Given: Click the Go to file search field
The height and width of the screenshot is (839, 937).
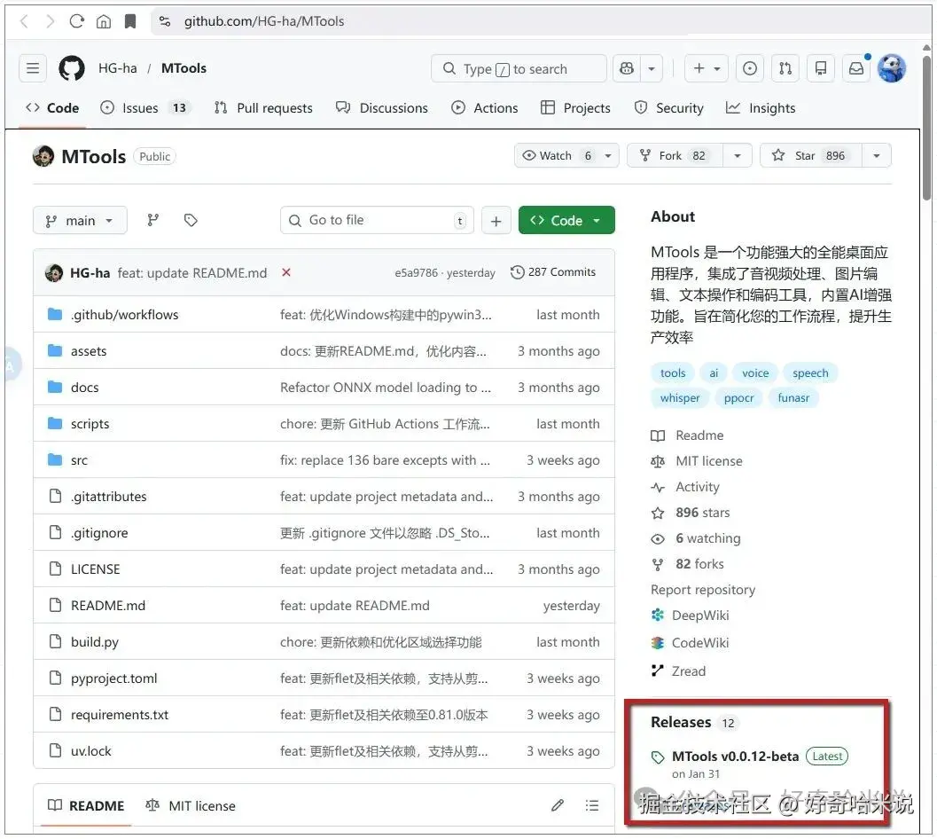Looking at the screenshot, I should click(x=376, y=220).
